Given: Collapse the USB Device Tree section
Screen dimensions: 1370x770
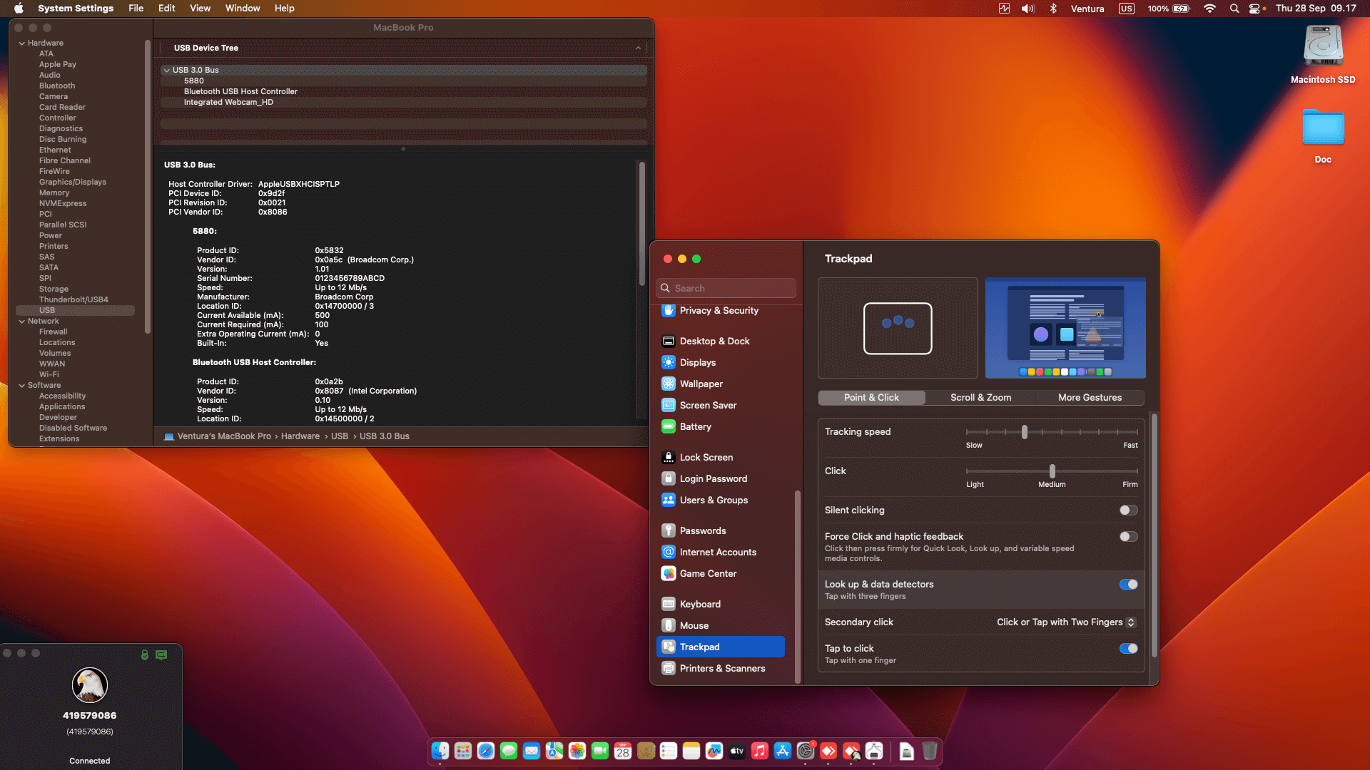Looking at the screenshot, I should (638, 48).
